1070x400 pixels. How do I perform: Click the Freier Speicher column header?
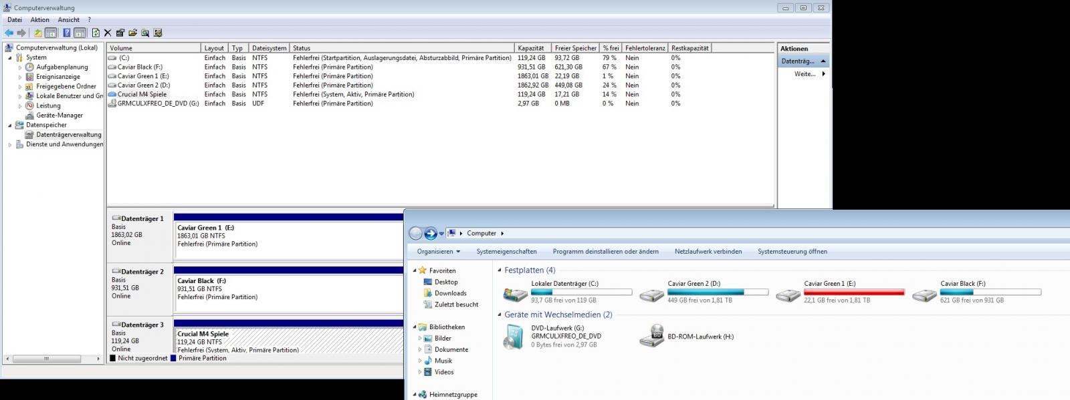click(x=576, y=48)
